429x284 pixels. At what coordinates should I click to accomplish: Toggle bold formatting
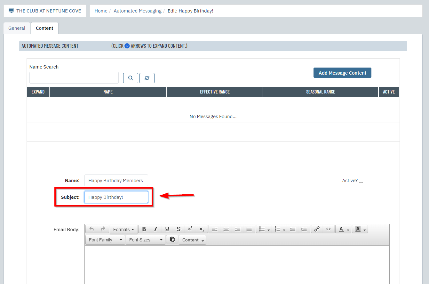click(144, 229)
